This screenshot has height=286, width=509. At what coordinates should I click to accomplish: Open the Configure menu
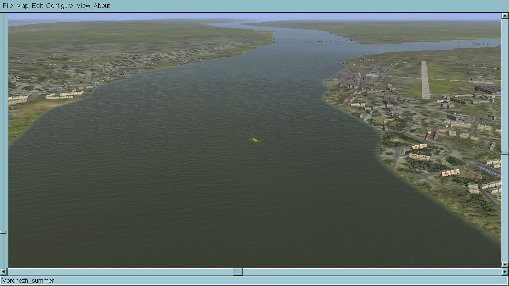[60, 6]
